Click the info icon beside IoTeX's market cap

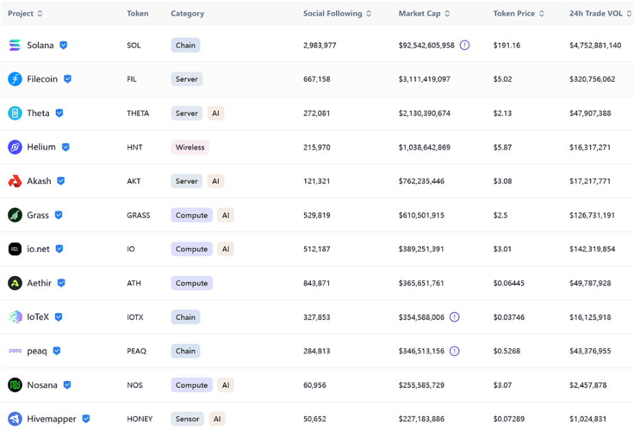click(455, 317)
